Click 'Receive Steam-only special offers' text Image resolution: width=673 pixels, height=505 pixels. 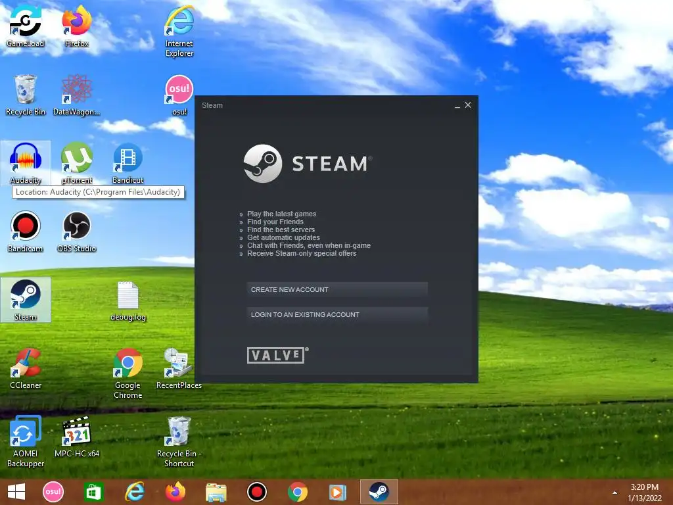[302, 253]
